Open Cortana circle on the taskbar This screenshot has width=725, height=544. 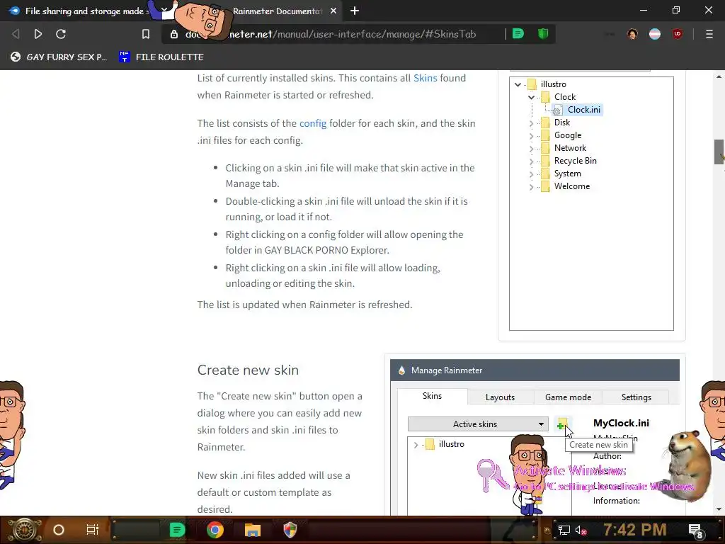tap(59, 530)
